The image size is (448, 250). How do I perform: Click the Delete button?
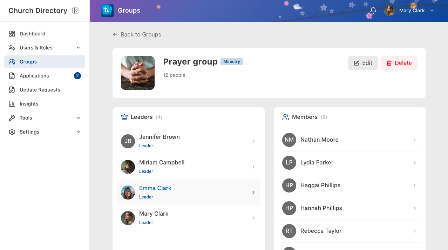coord(399,63)
